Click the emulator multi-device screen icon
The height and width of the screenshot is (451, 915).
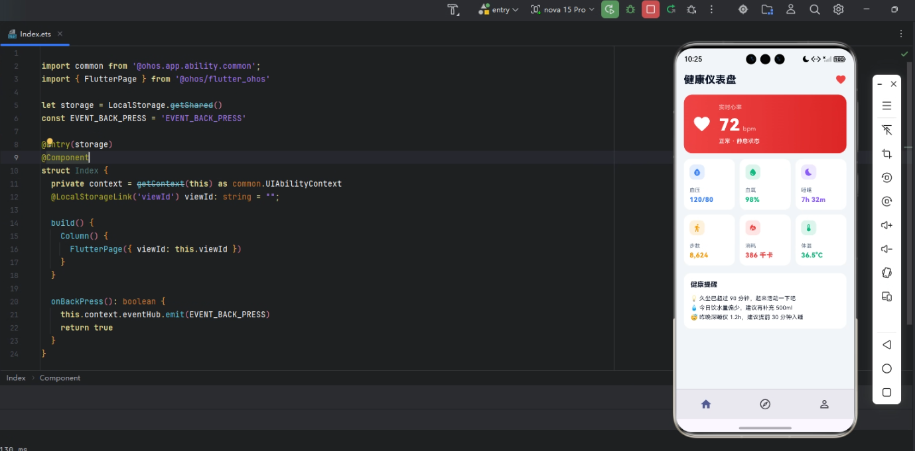pos(886,297)
